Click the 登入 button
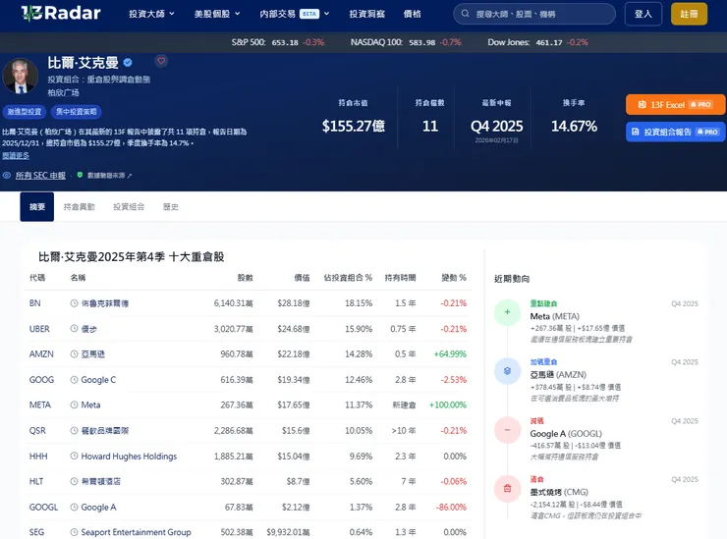Screen dimensions: 727x539 coord(643,14)
